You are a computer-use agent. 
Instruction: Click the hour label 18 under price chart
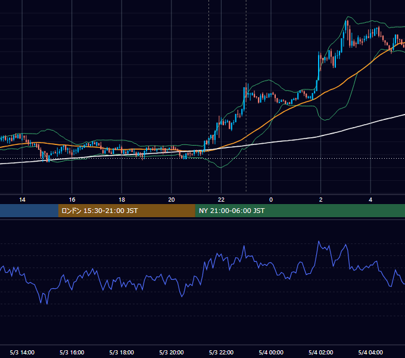coord(121,200)
